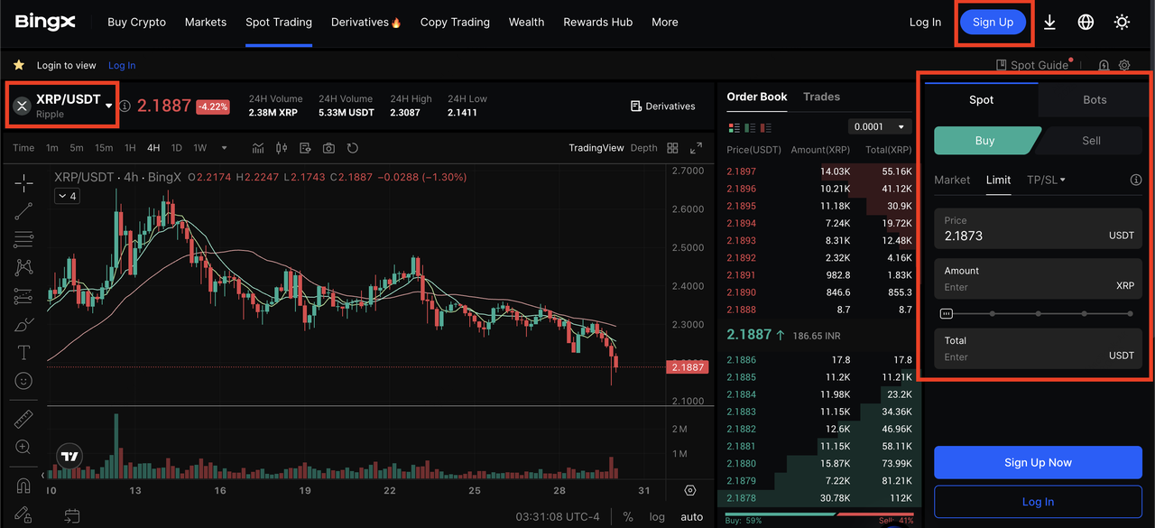Open Copy Trading from the navigation

(x=455, y=22)
